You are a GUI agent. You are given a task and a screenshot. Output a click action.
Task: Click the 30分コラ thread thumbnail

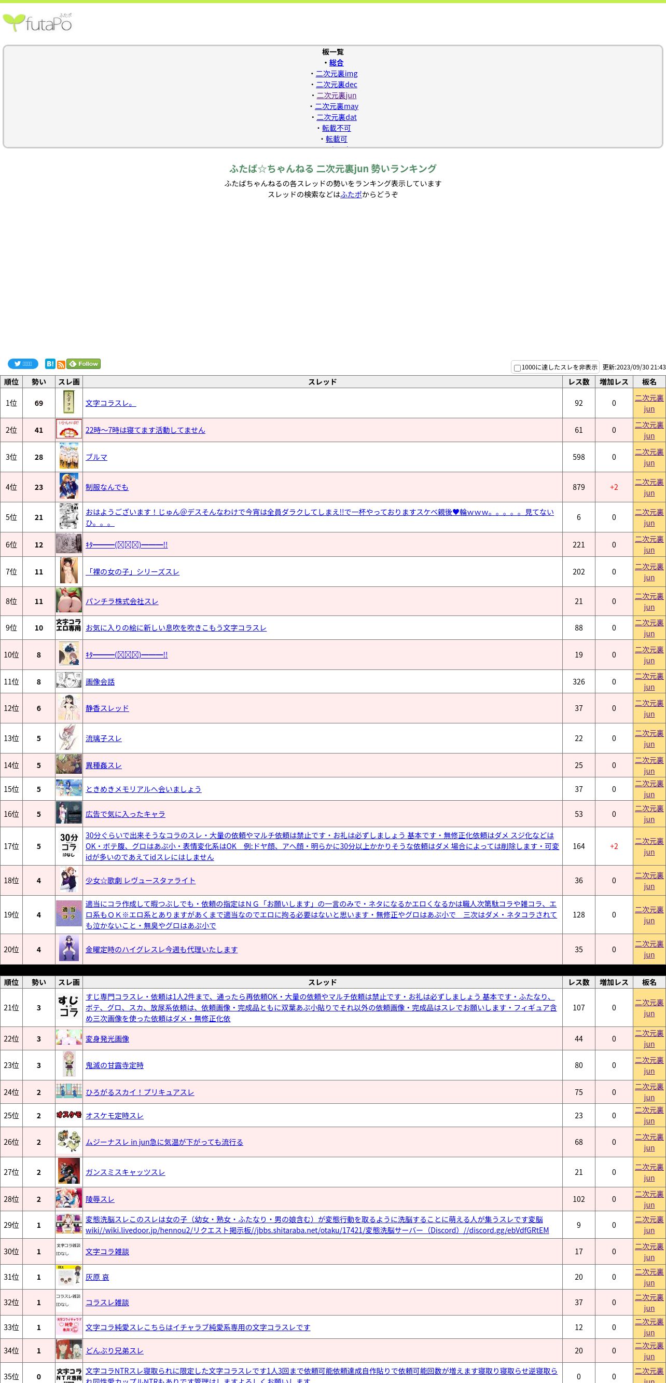68,846
